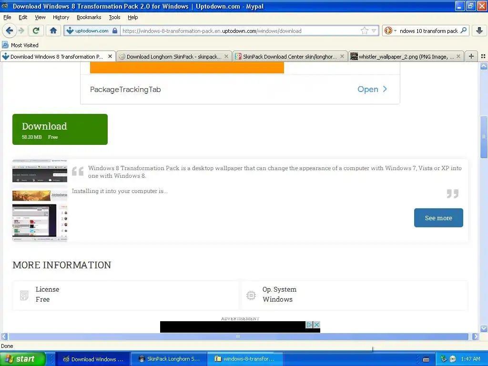The image size is (488, 366).
Task: Click the padlock security icon
Action: [115, 30]
